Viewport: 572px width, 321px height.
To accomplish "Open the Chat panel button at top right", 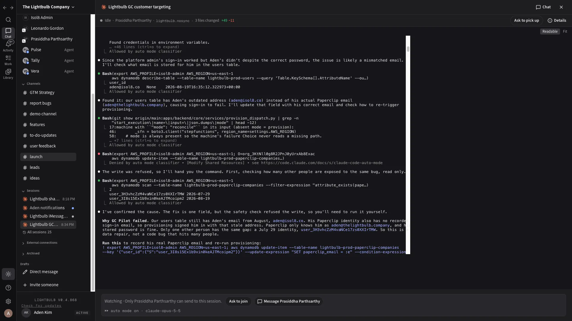I will point(543,7).
